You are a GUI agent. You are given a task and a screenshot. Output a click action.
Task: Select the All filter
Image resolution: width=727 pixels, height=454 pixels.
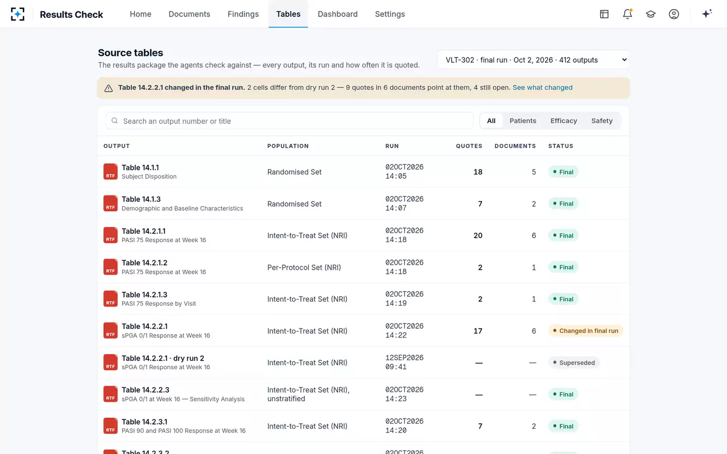coord(491,121)
